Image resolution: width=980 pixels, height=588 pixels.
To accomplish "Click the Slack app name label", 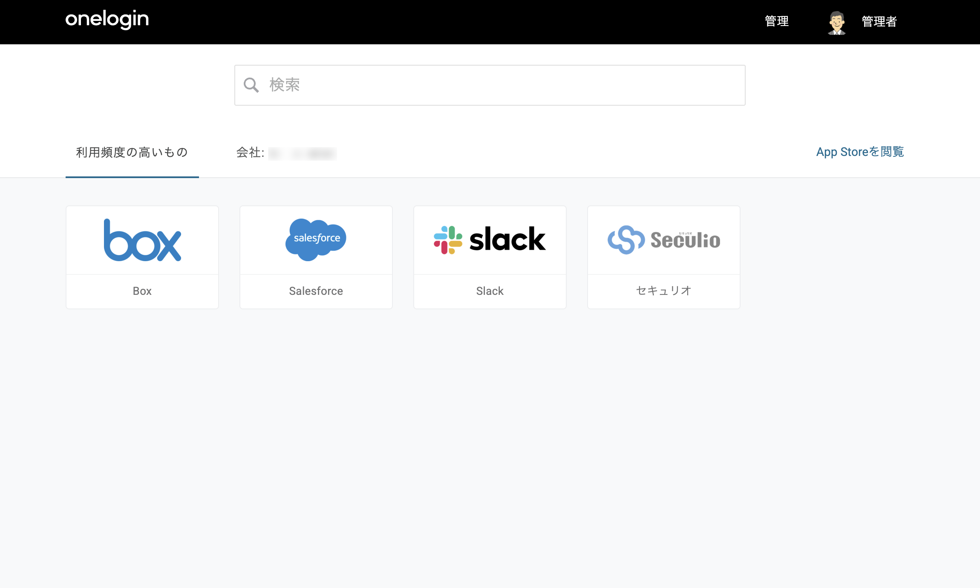I will [490, 291].
